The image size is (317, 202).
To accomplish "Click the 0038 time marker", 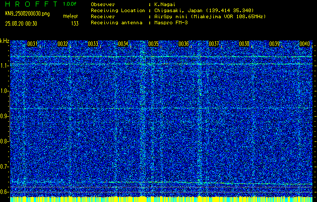I will [x=244, y=44].
